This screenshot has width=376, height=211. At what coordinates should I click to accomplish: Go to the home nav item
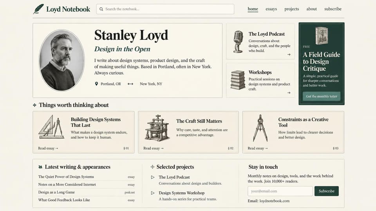point(253,9)
